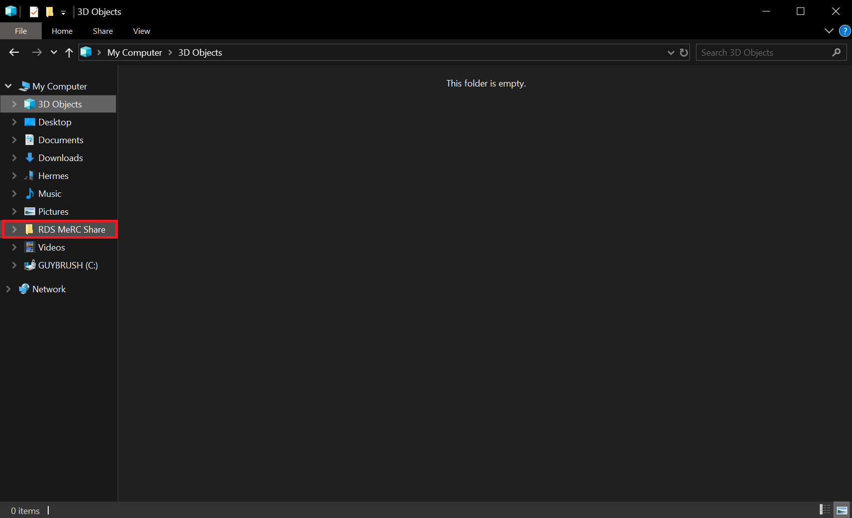
Task: Click the search magnifier icon
Action: tap(837, 52)
